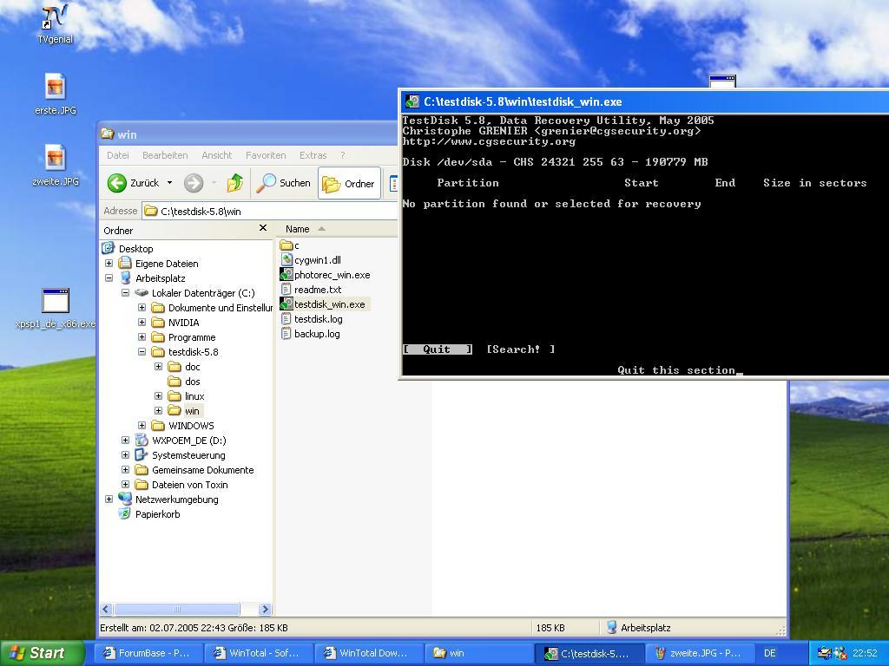Screen dimensions: 889x666
Task: Open the TVgenial desktop shortcut
Action: click(55, 24)
